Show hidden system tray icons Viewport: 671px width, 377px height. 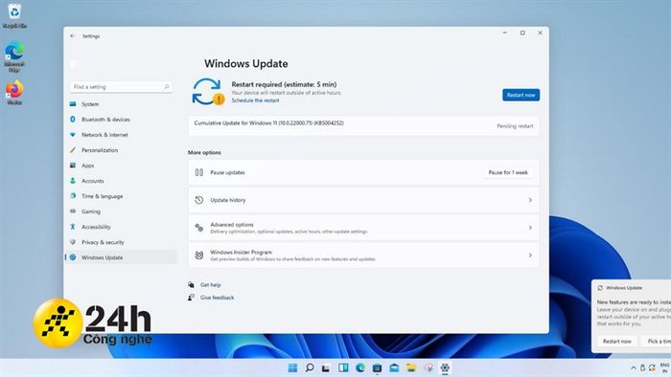[x=634, y=367]
